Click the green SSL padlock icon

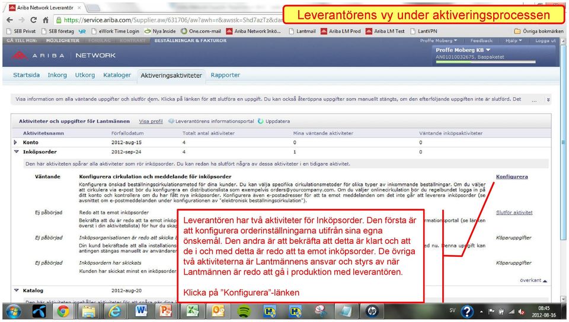59,20
